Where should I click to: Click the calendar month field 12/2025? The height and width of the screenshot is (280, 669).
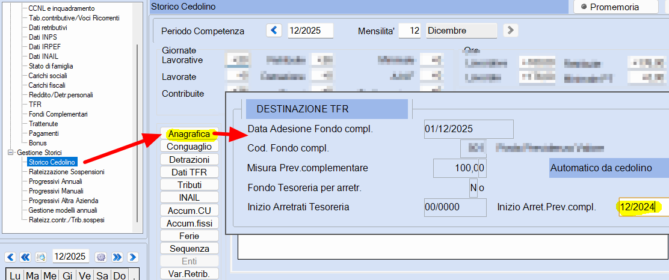tap(71, 257)
